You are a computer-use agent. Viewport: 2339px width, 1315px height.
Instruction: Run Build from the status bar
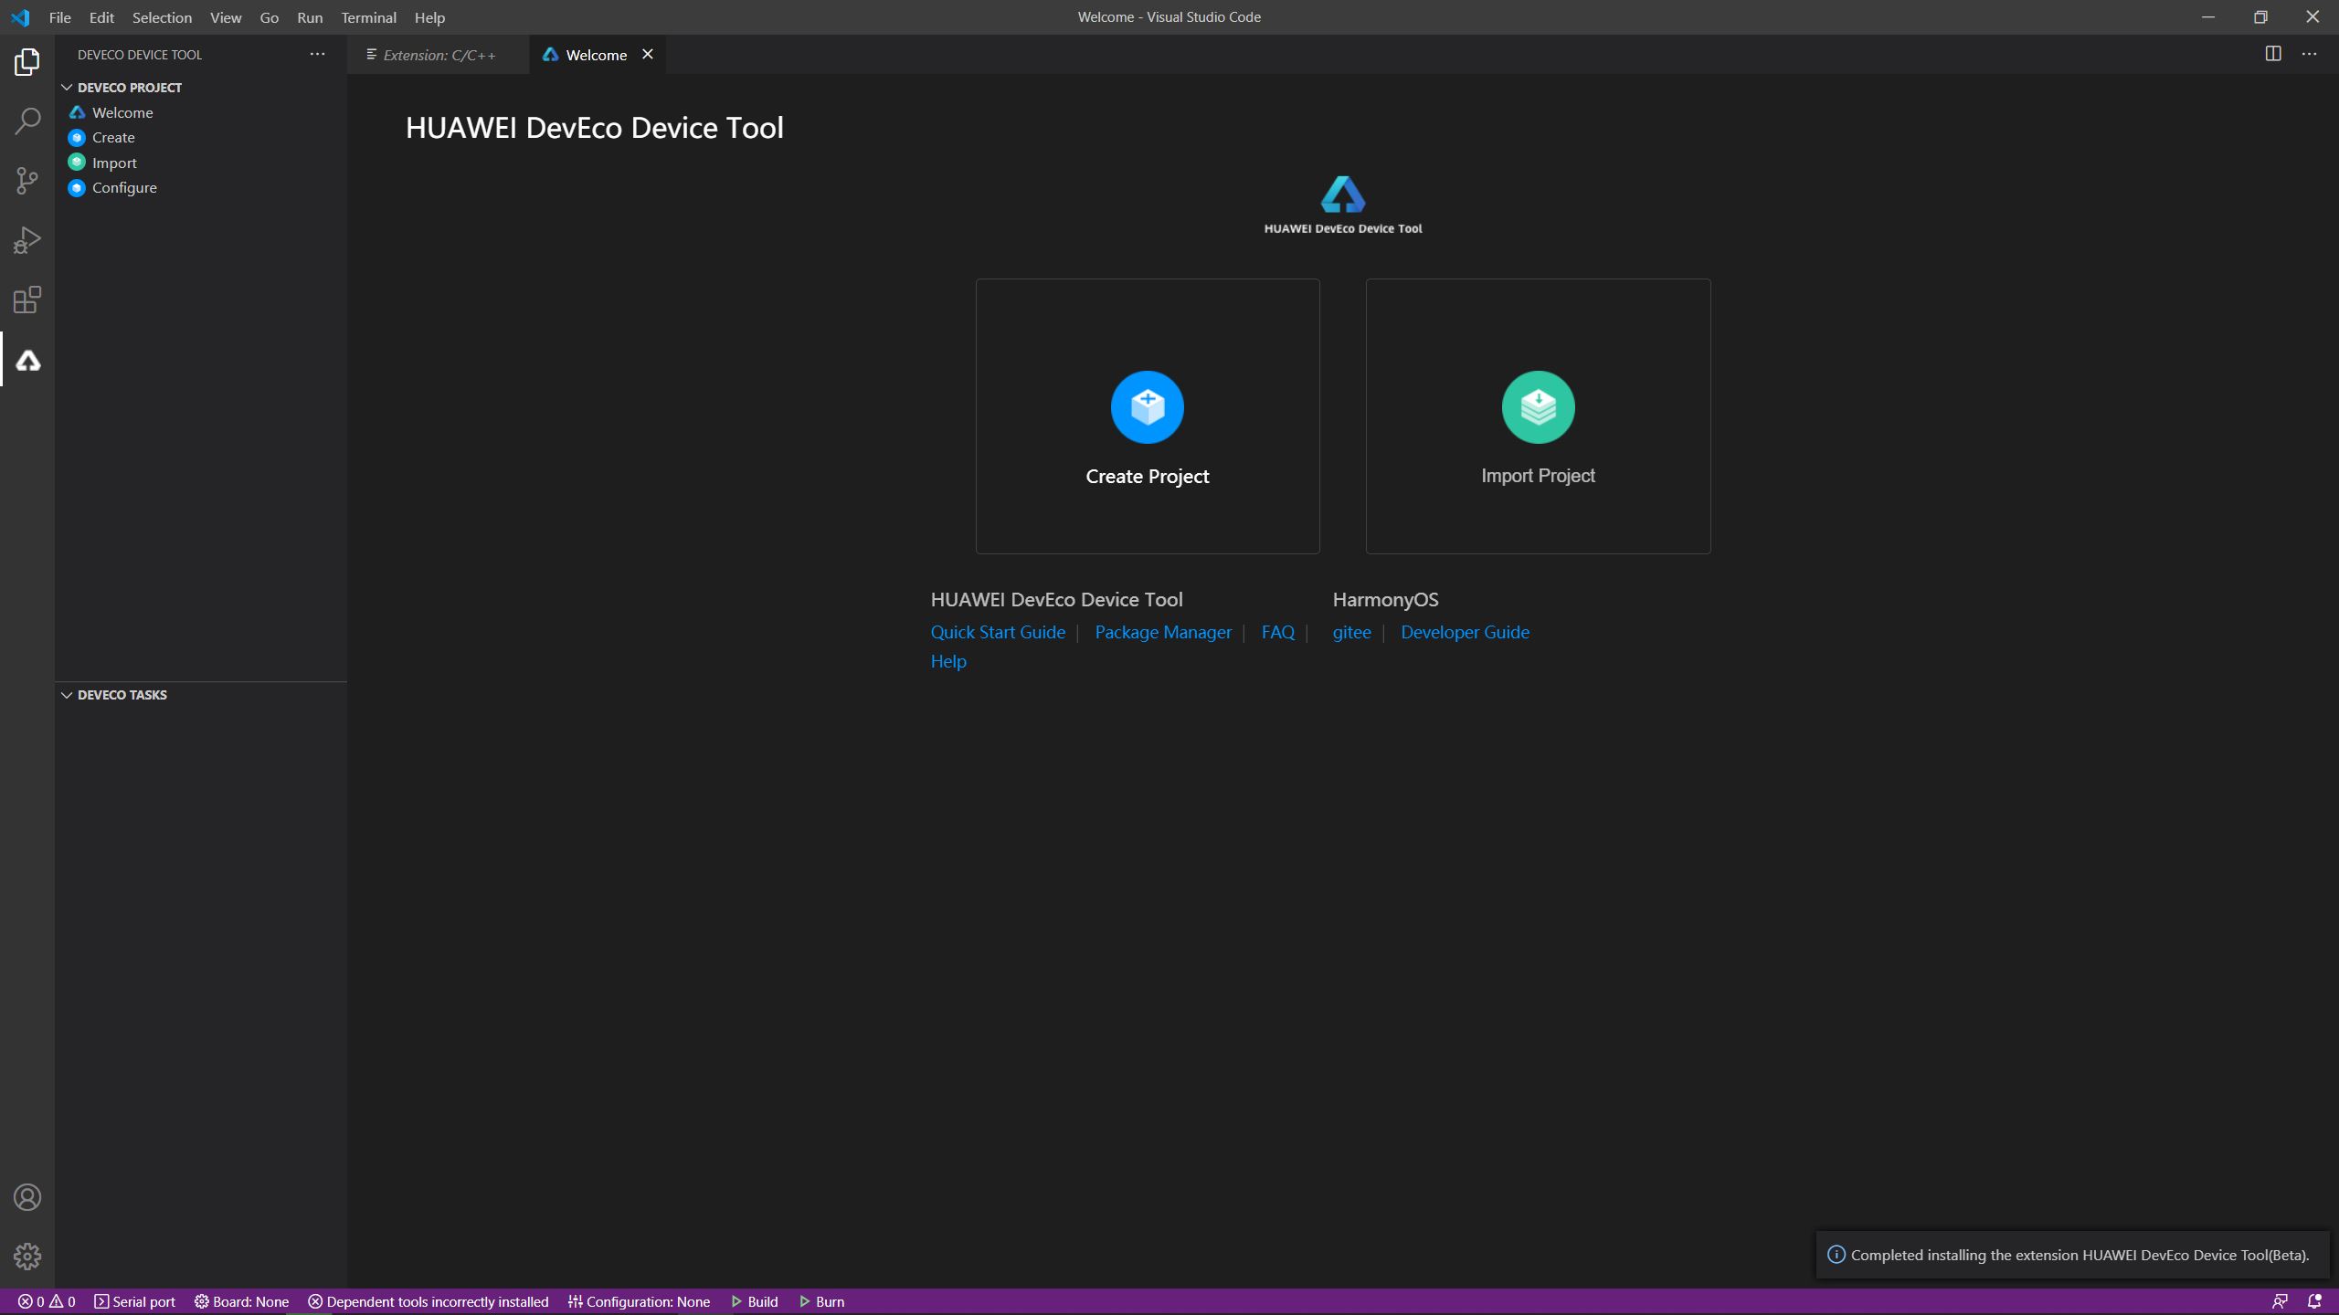755,1301
